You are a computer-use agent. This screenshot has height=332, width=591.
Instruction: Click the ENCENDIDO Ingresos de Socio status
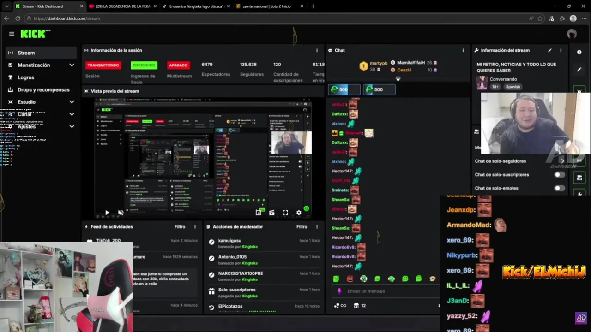click(144, 65)
